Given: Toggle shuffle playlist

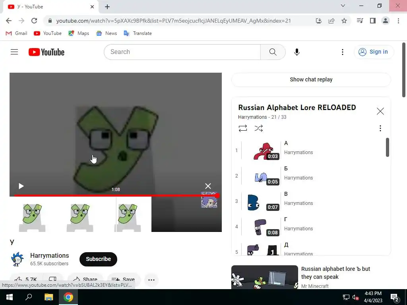Looking at the screenshot, I should (x=258, y=128).
